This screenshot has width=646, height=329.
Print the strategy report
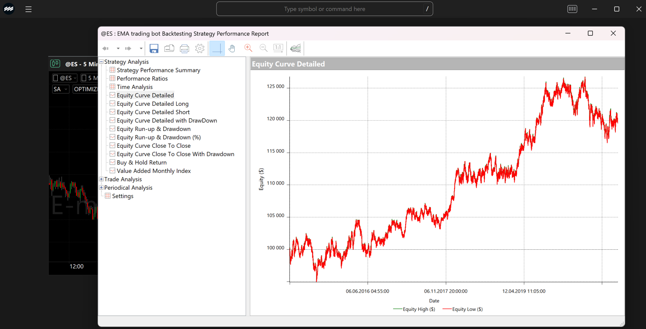(184, 48)
